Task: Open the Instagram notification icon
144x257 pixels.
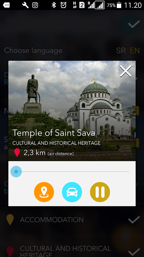Action: (x=35, y=5)
